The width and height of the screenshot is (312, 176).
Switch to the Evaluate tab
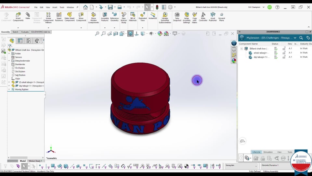[25, 32]
